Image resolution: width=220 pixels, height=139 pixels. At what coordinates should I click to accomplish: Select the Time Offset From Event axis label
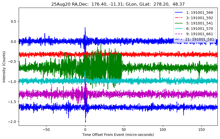click(x=118, y=135)
